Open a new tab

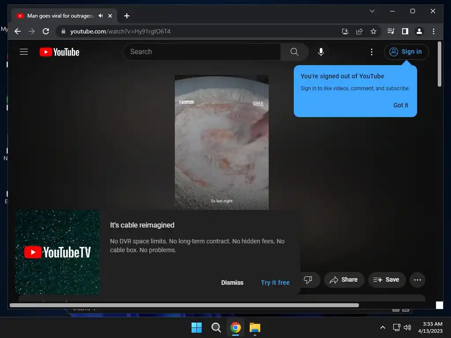pyautogui.click(x=126, y=16)
